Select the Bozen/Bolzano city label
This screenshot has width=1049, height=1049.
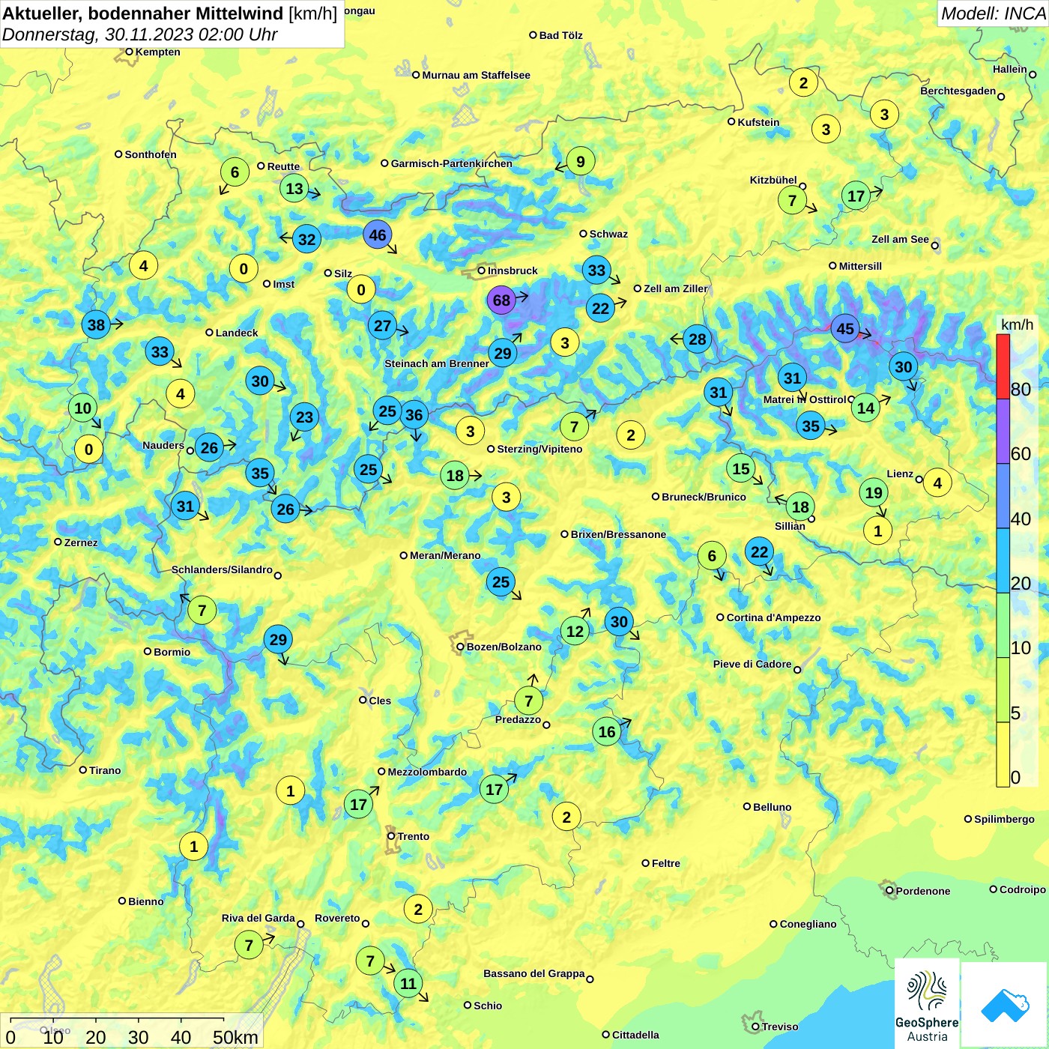[504, 647]
